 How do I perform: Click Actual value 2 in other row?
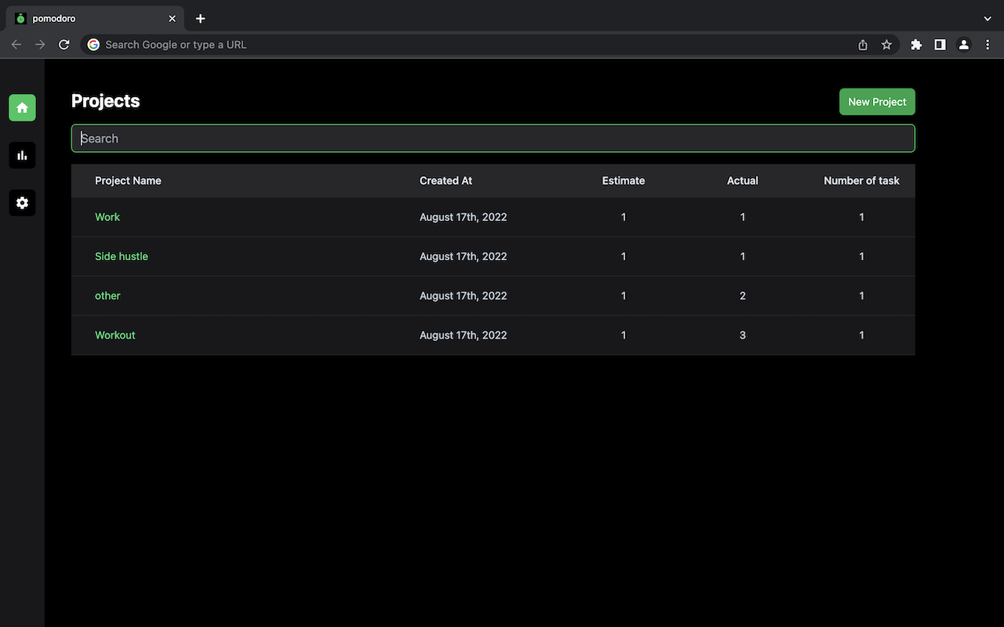(743, 295)
